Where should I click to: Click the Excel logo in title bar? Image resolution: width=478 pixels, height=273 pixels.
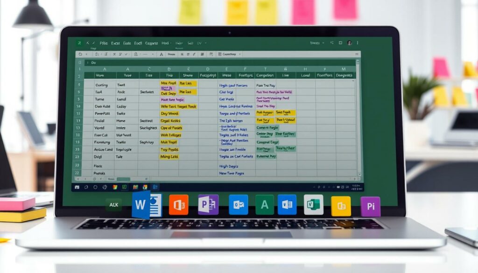tap(79, 43)
